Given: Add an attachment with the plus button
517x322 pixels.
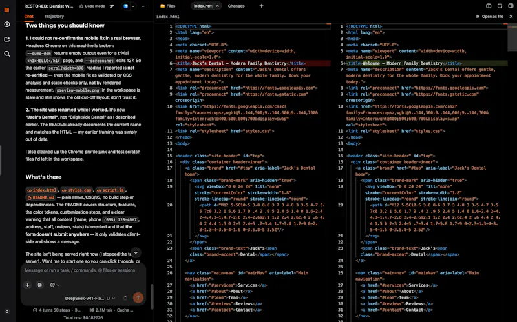Looking at the screenshot, I should pyautogui.click(x=28, y=285).
